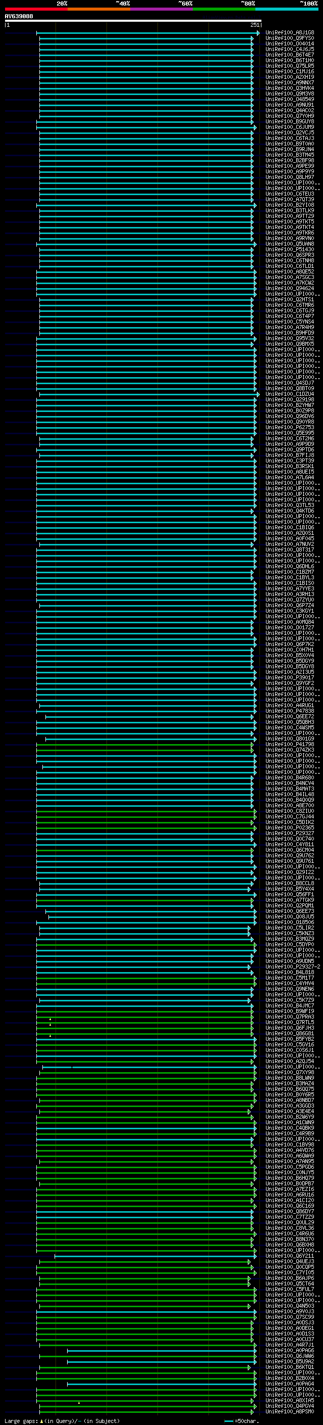Screen dimensions: 323x1425
Task: Click hit label UniRef100_B9RJN4
Action: click(290, 149)
